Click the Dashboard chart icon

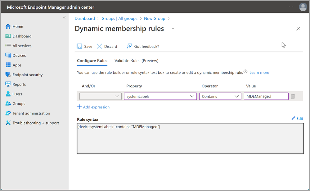8,36
